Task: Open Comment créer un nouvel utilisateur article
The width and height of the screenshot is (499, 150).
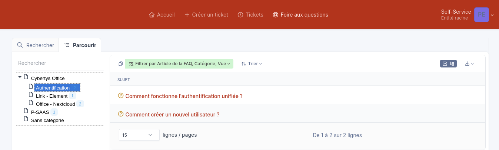Action: (172, 115)
